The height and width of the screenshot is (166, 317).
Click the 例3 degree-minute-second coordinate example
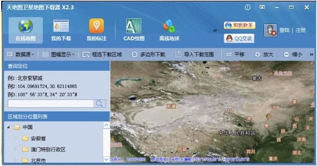pos(42,94)
